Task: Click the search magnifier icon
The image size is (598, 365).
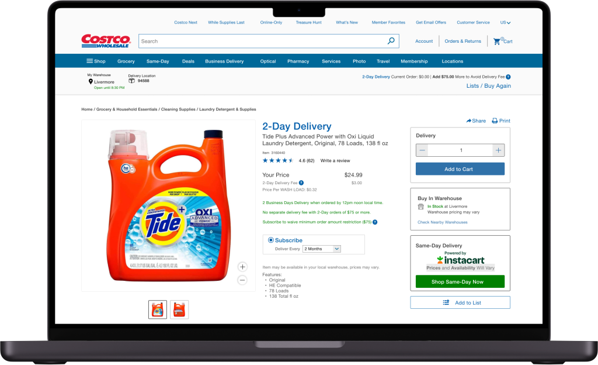Action: (x=391, y=41)
